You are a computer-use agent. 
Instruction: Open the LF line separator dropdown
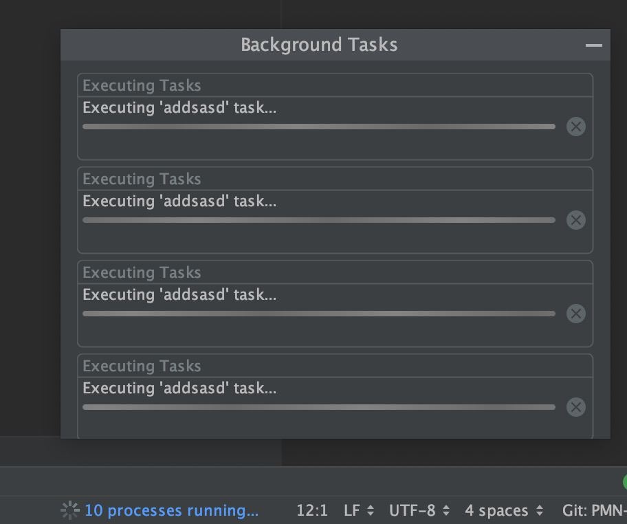click(359, 510)
